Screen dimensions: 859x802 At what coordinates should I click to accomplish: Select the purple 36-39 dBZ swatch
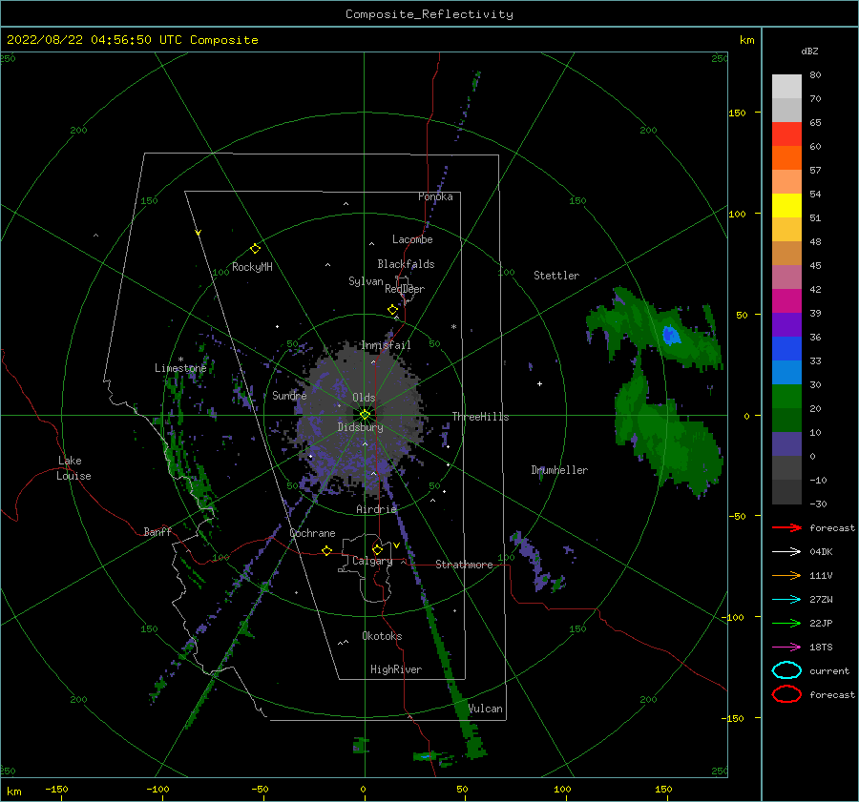point(786,324)
